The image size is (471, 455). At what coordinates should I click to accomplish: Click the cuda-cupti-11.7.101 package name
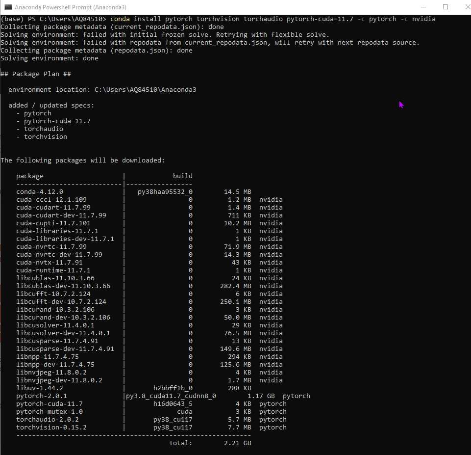point(53,223)
